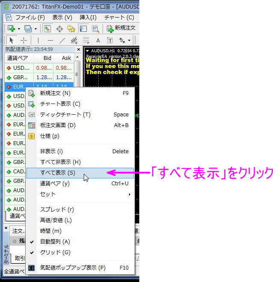The width and height of the screenshot is (273, 282).
Task: Click the tick chart icon beside ティックチャート (T)
Action: coord(32,115)
